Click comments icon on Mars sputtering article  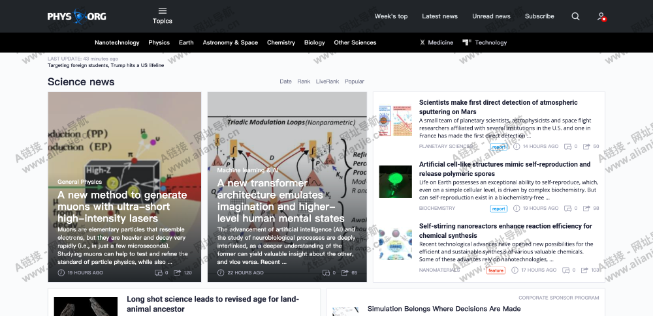point(567,147)
